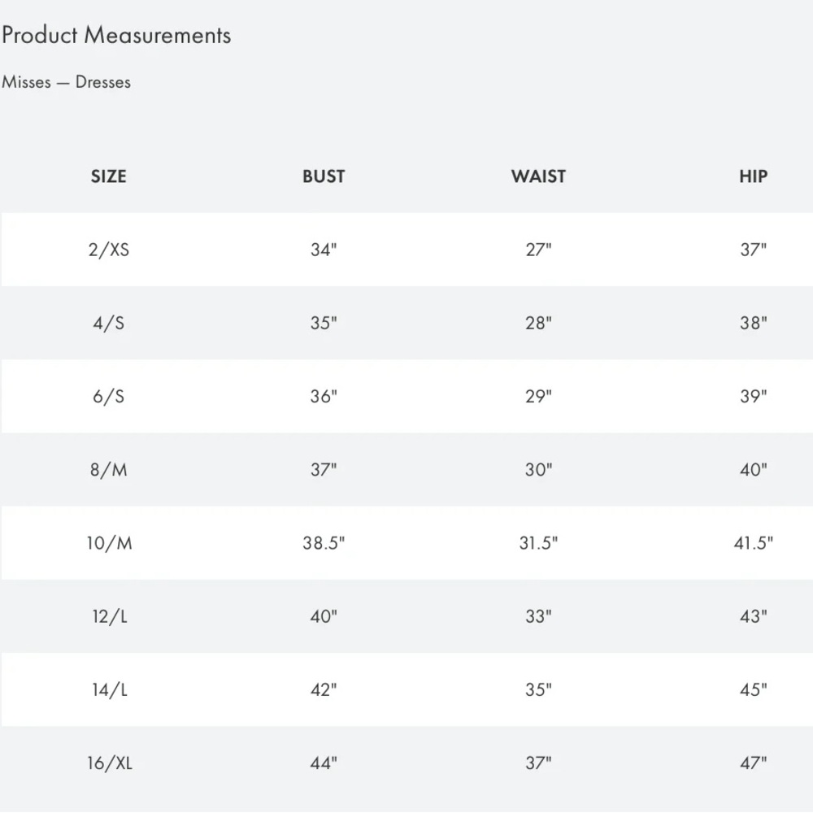Select the 6/S size row label
The height and width of the screenshot is (813, 813).
pyautogui.click(x=108, y=397)
